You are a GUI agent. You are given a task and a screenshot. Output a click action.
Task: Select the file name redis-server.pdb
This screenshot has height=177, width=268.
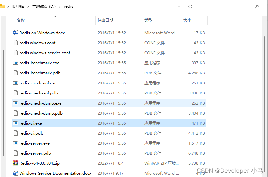click(x=35, y=153)
